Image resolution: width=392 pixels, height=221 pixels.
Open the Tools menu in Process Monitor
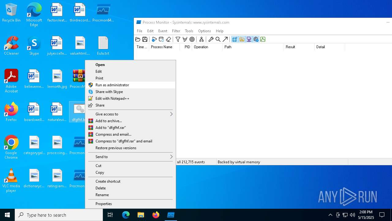(189, 31)
